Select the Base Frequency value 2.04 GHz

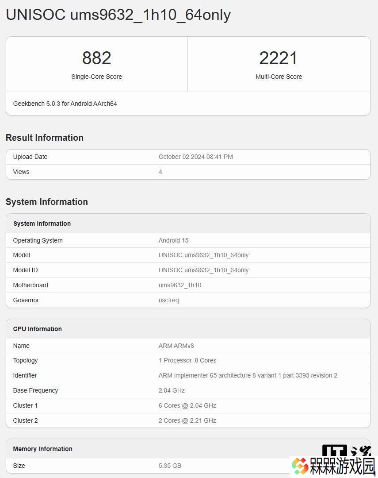(172, 390)
